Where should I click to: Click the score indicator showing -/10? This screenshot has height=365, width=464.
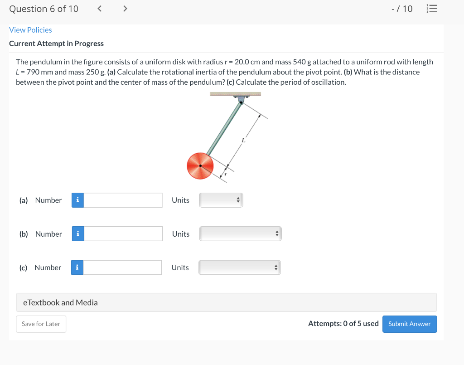point(402,8)
